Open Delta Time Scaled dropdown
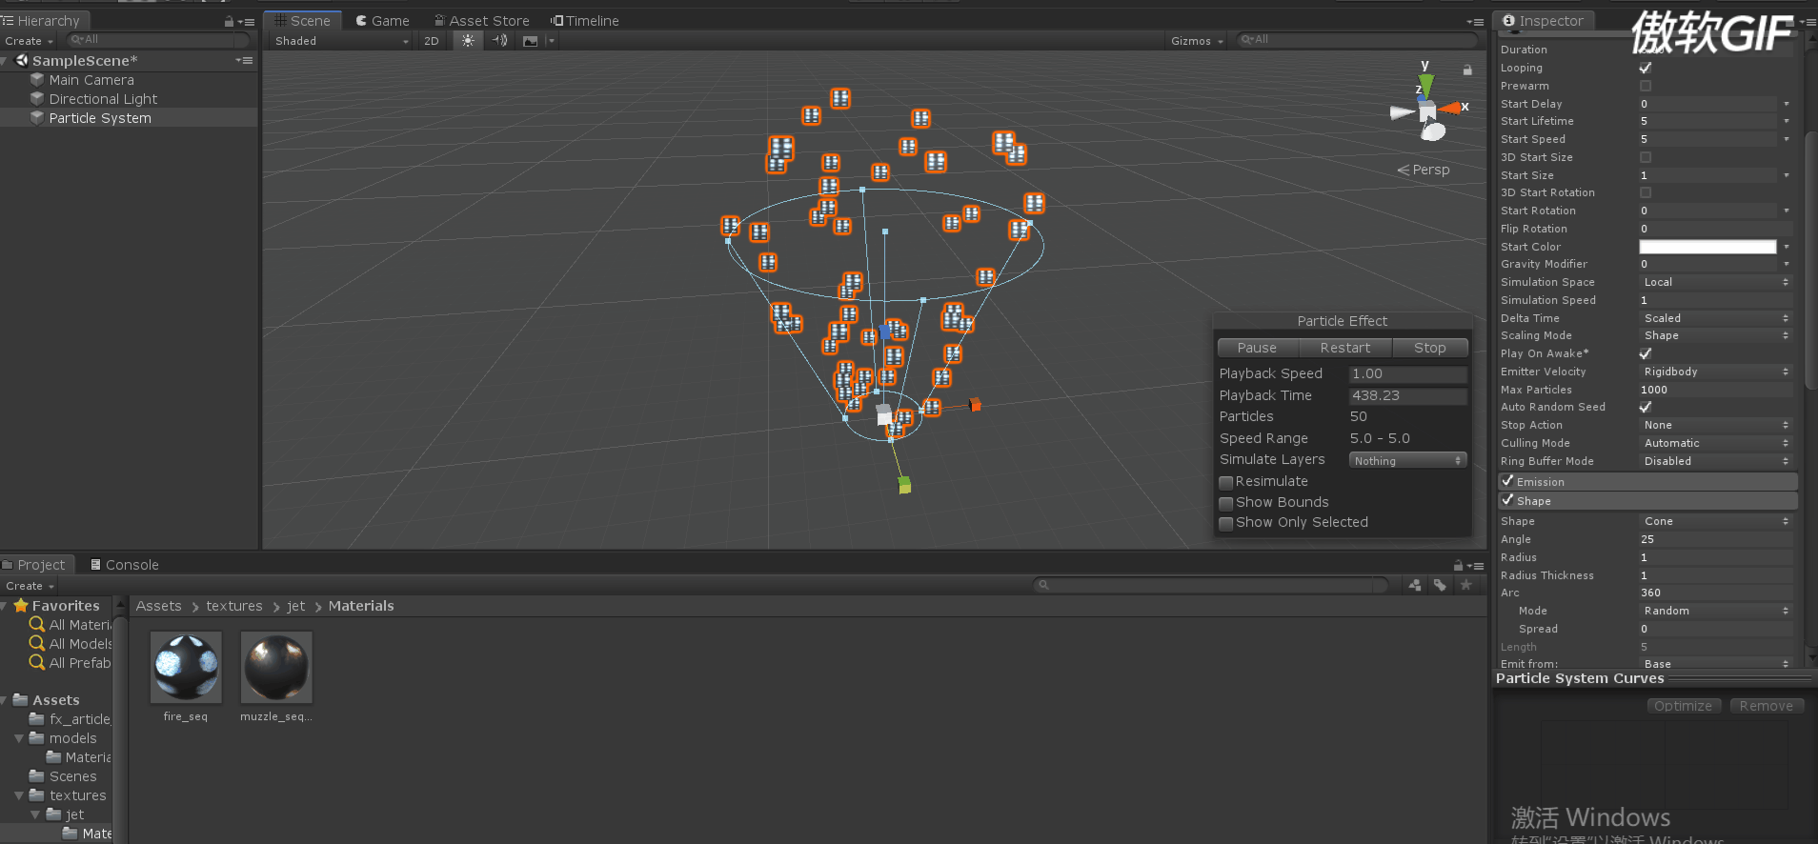 tap(1715, 318)
